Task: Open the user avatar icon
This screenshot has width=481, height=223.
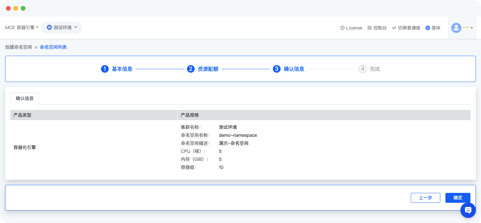Action: click(456, 28)
